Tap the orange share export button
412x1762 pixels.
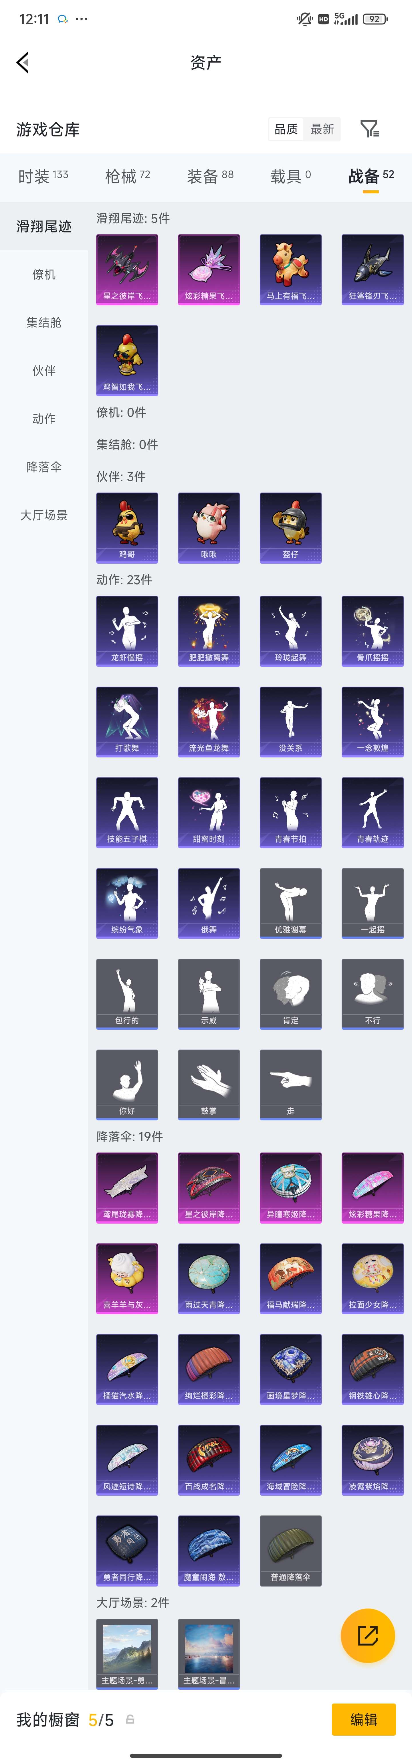[x=368, y=1636]
